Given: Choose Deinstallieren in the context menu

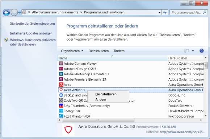Looking at the screenshot, I should point(106,94).
